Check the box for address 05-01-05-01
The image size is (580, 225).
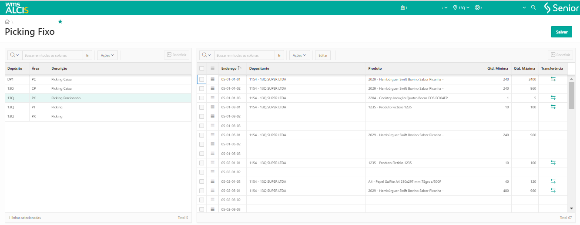[201, 135]
